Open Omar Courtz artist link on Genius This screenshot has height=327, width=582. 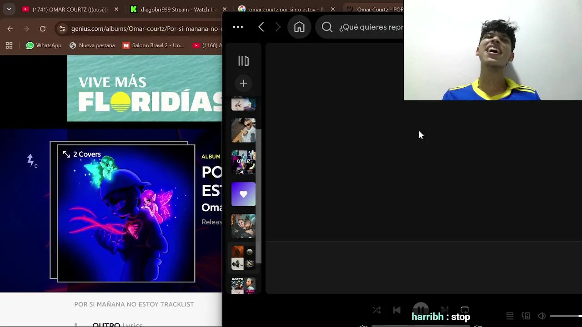[212, 207]
